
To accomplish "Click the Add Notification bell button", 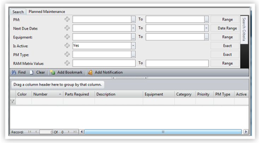I will 105,72.
